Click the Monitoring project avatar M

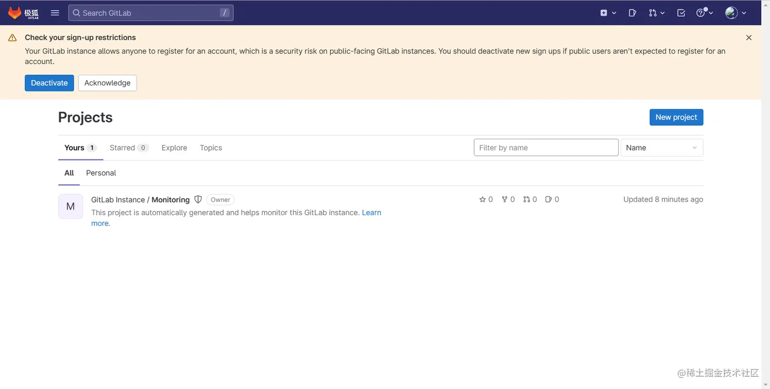[71, 206]
